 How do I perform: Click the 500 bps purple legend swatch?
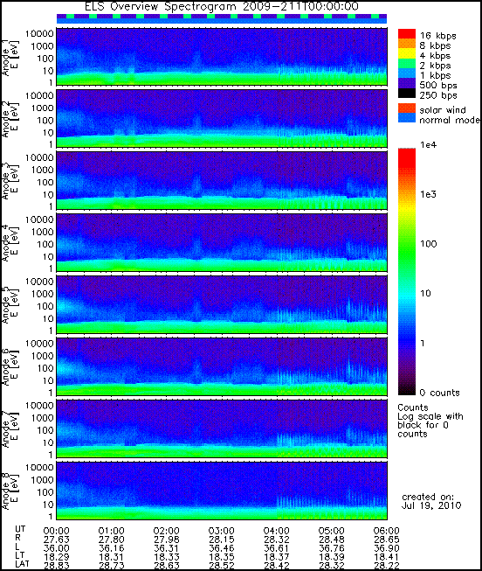[x=407, y=83]
